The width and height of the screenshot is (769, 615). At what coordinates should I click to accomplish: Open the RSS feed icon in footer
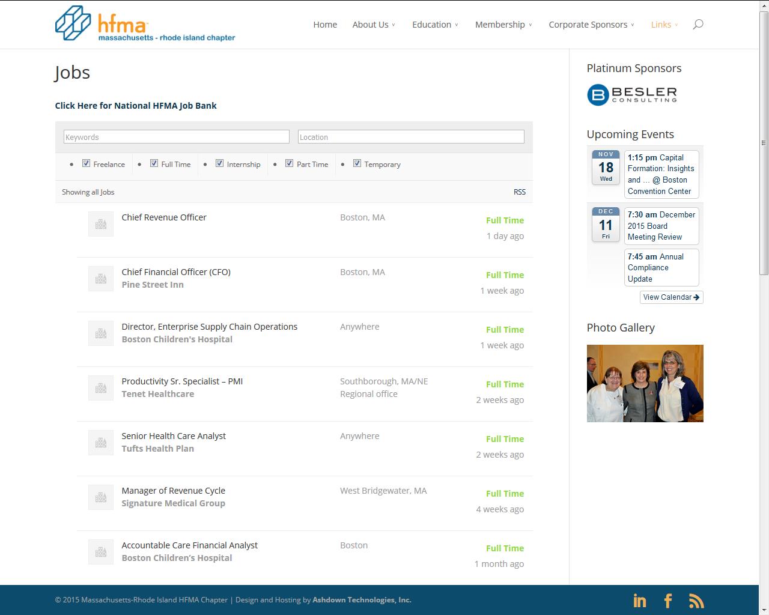pyautogui.click(x=696, y=601)
